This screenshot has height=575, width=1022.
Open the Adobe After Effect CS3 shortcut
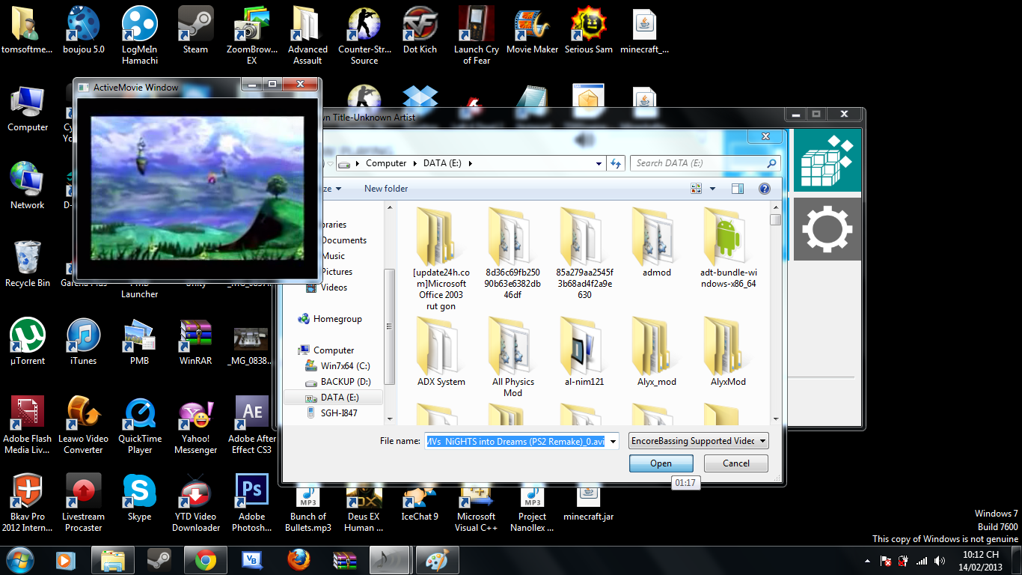252,425
